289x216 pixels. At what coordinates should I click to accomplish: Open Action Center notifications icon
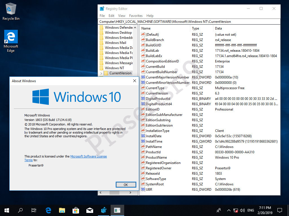(x=280, y=210)
